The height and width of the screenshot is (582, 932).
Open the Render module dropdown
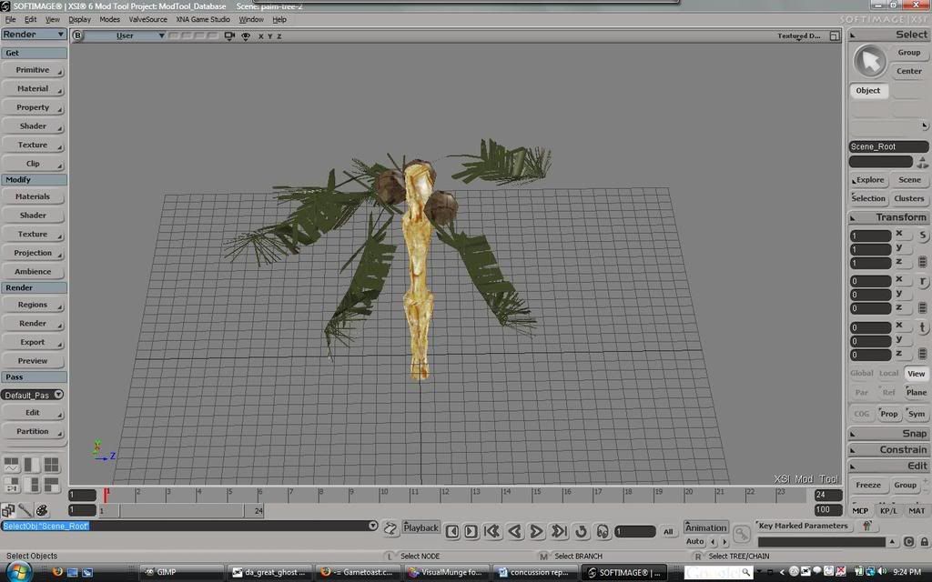(x=34, y=35)
